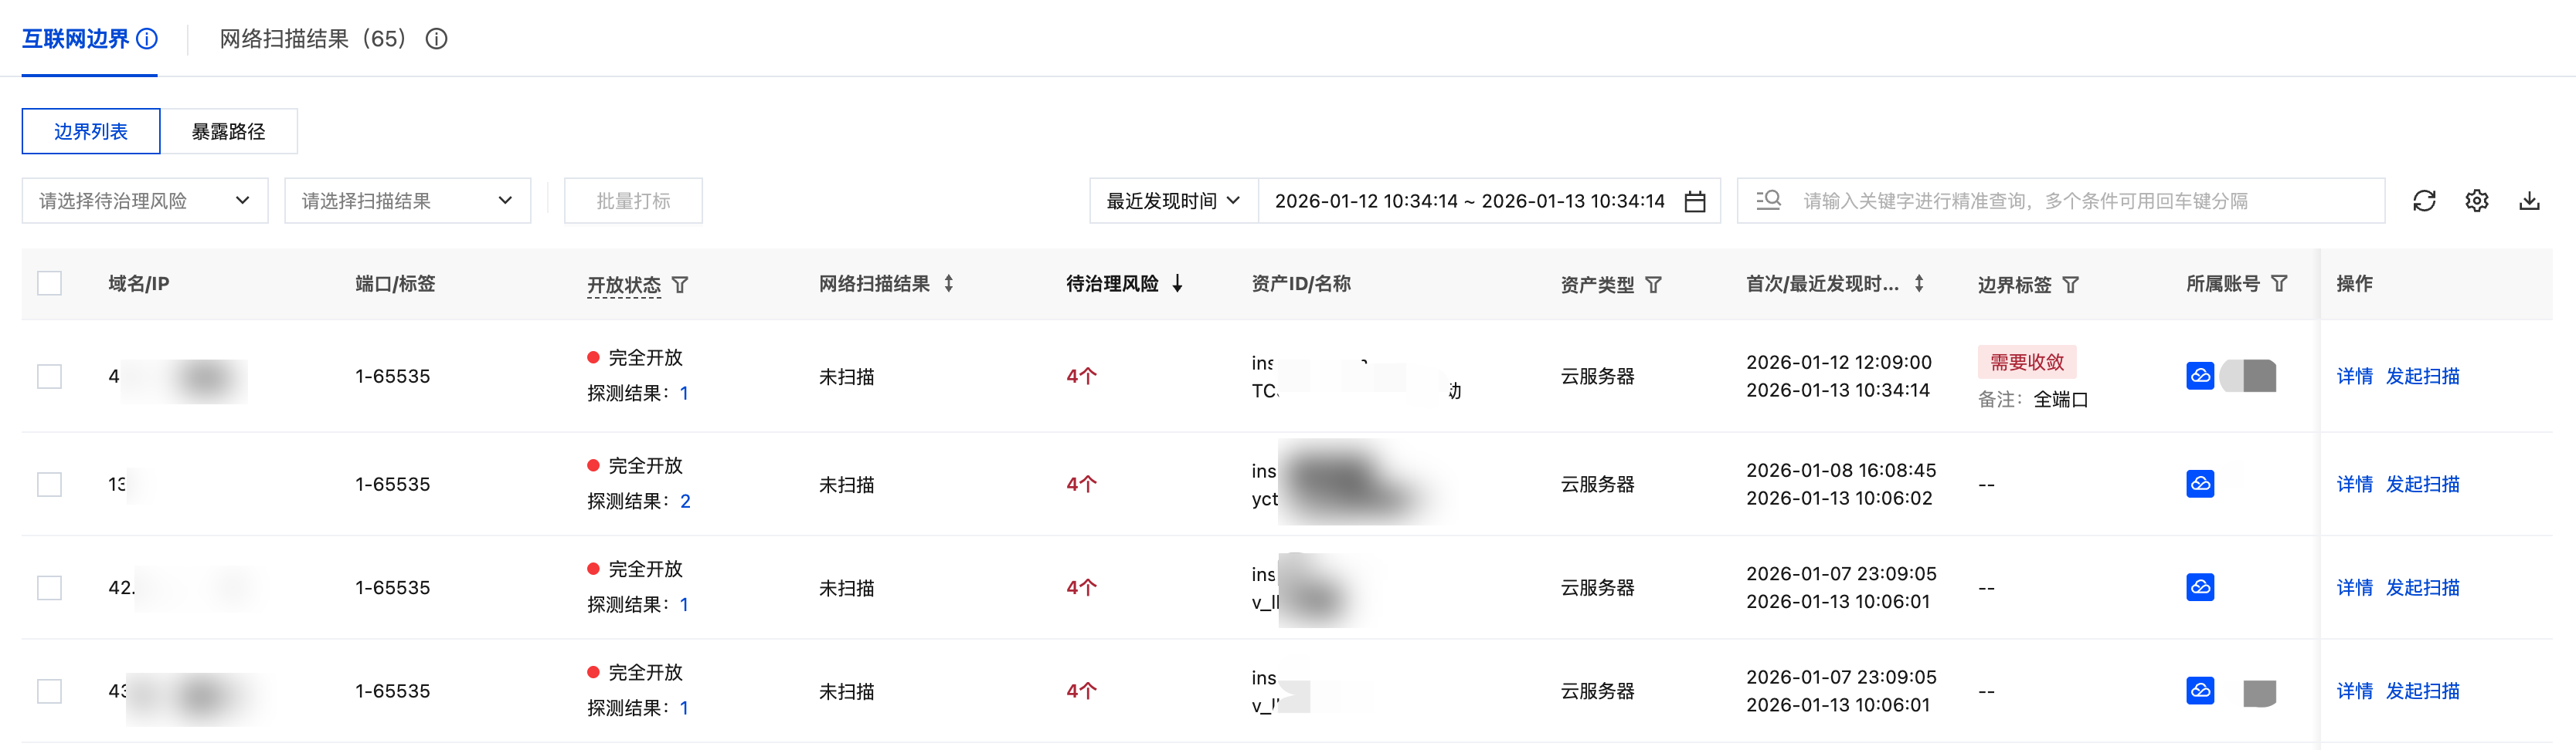Switch to the 网络扫描结果 (65) tab

312,39
